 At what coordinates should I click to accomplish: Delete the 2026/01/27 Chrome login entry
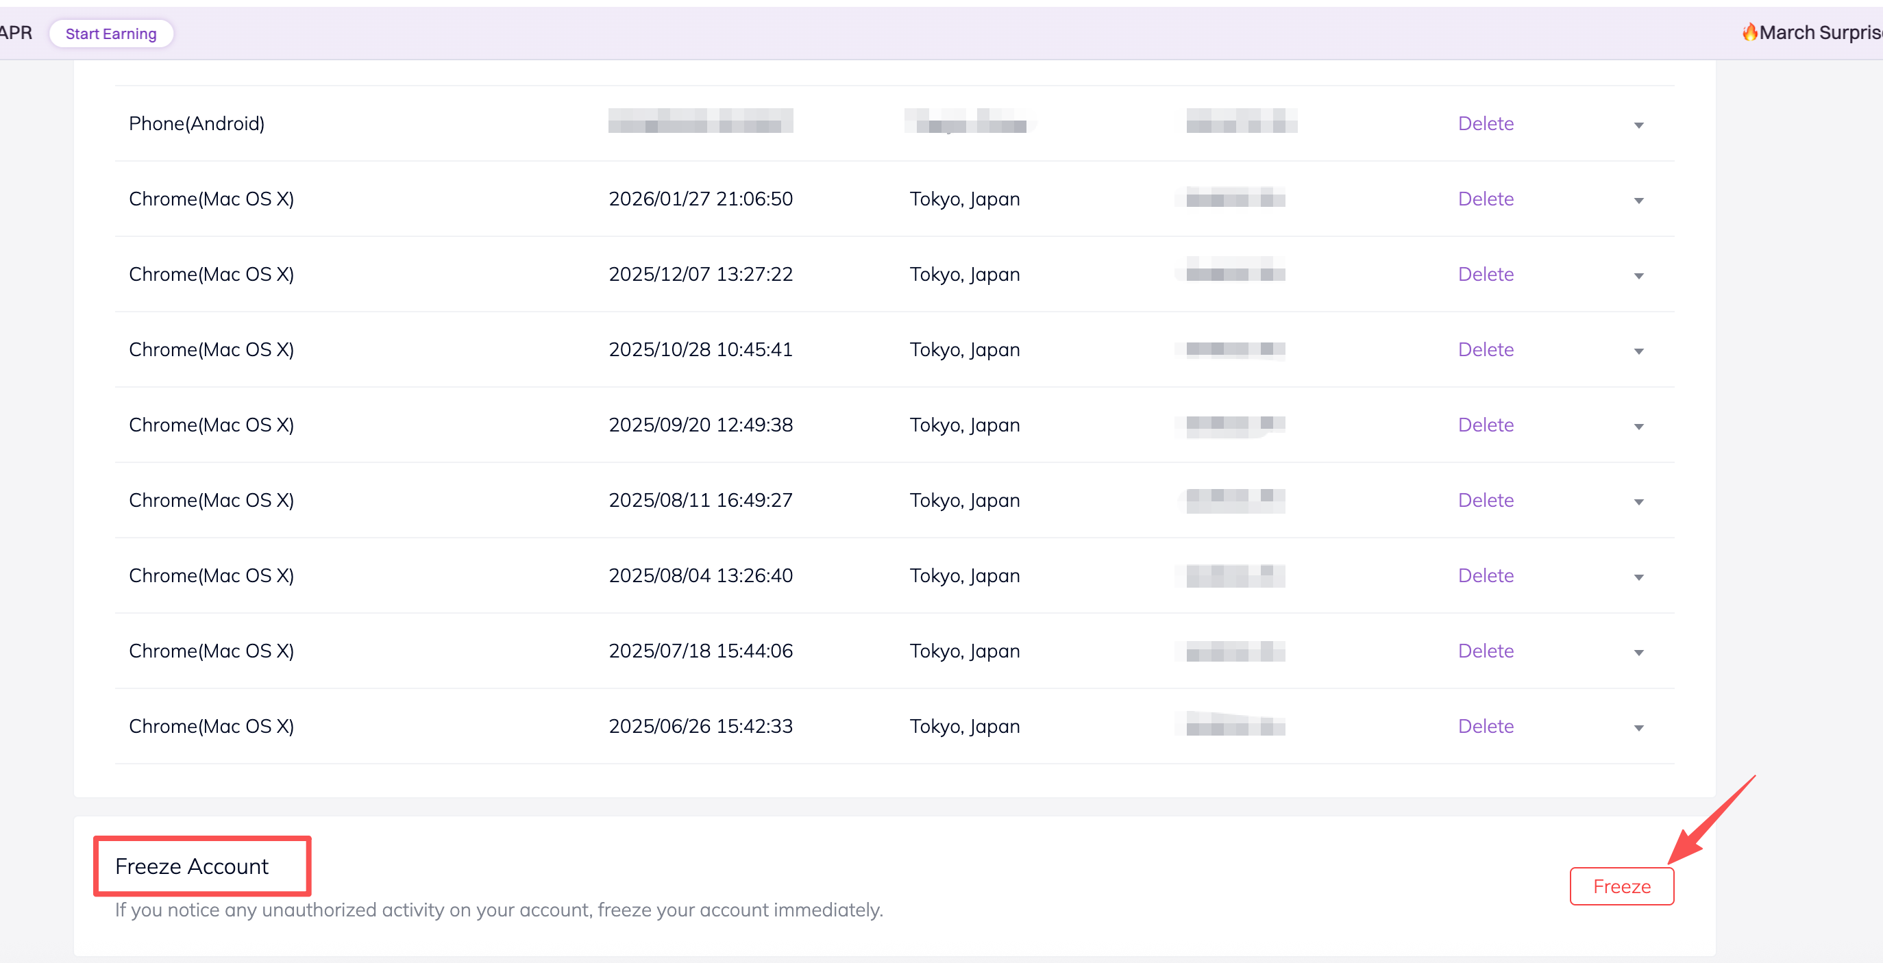1486,199
